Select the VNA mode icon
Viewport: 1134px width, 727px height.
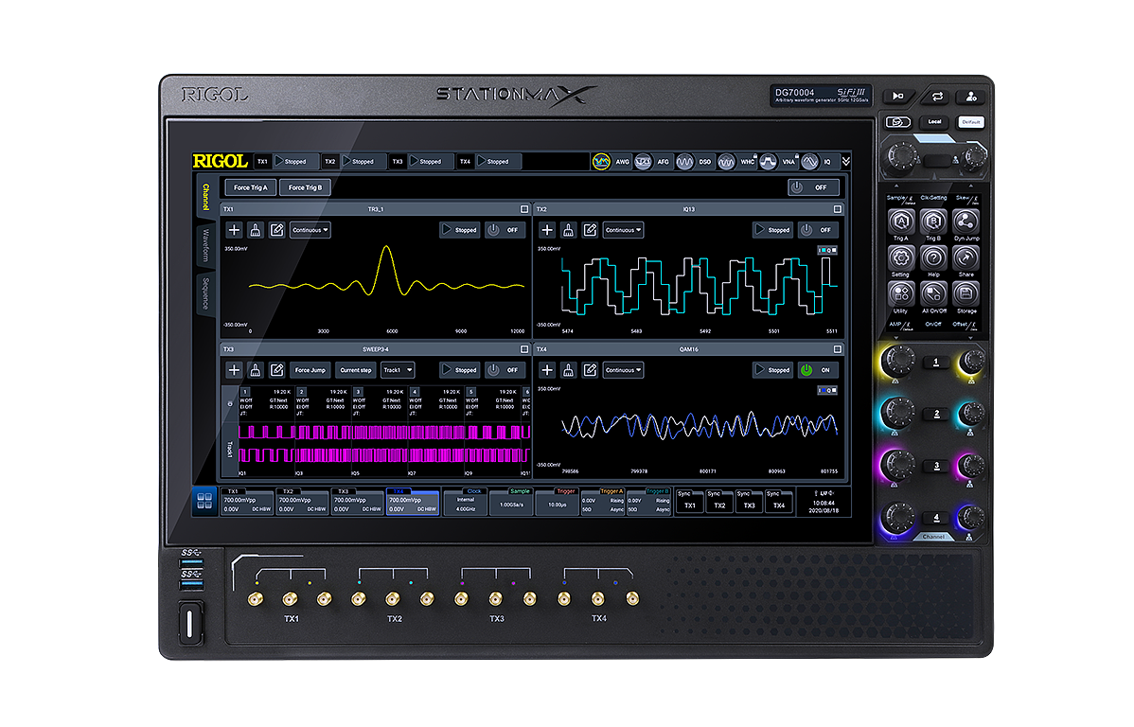tap(768, 161)
